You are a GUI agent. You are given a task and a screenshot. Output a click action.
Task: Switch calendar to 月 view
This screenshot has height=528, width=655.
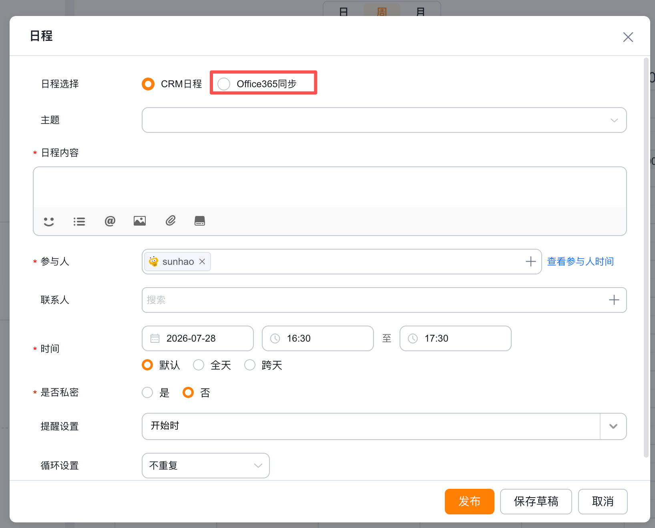tap(420, 12)
